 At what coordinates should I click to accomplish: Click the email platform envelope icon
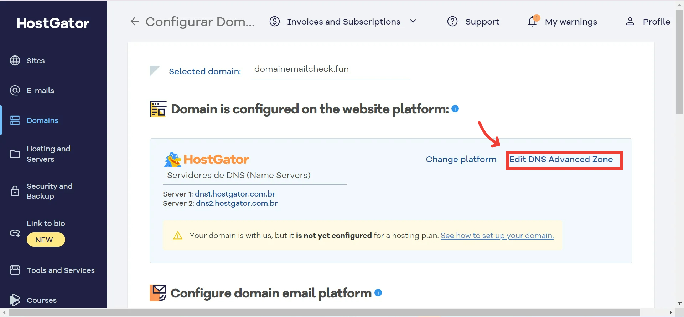[158, 293]
